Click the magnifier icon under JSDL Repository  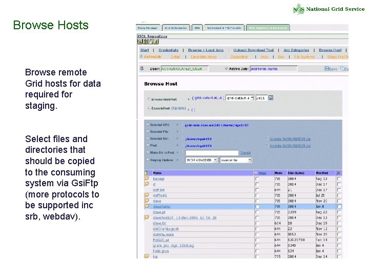pyautogui.click(x=140, y=42)
